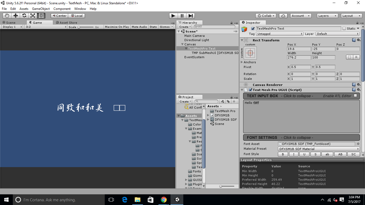
Task: Enable the RTL Editor checkbox
Action: coord(355,96)
